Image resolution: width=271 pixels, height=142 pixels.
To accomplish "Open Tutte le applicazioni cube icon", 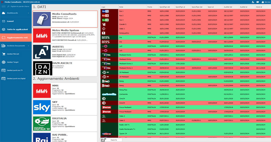I will coord(4,30).
